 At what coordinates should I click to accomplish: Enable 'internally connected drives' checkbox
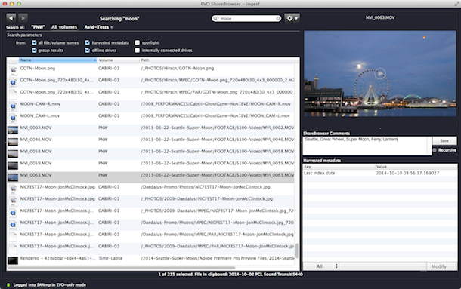[137, 51]
